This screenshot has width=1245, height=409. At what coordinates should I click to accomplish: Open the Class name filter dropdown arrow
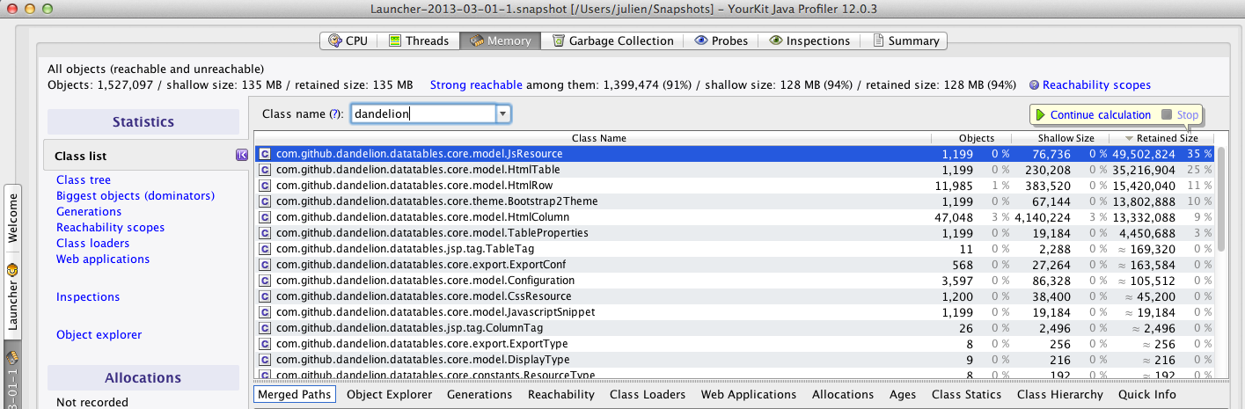[502, 113]
